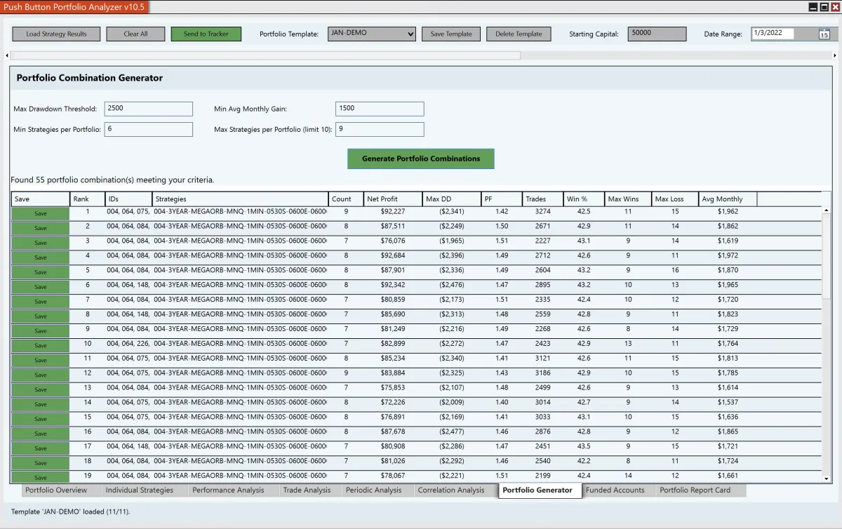Click Generate Portfolio Combinations button
842x529 pixels.
[x=421, y=159]
